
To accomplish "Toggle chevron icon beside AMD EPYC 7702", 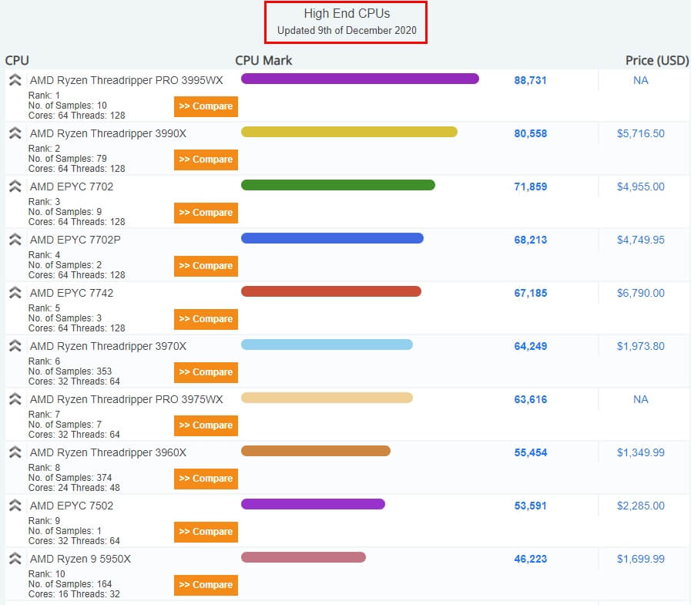I will pos(15,186).
